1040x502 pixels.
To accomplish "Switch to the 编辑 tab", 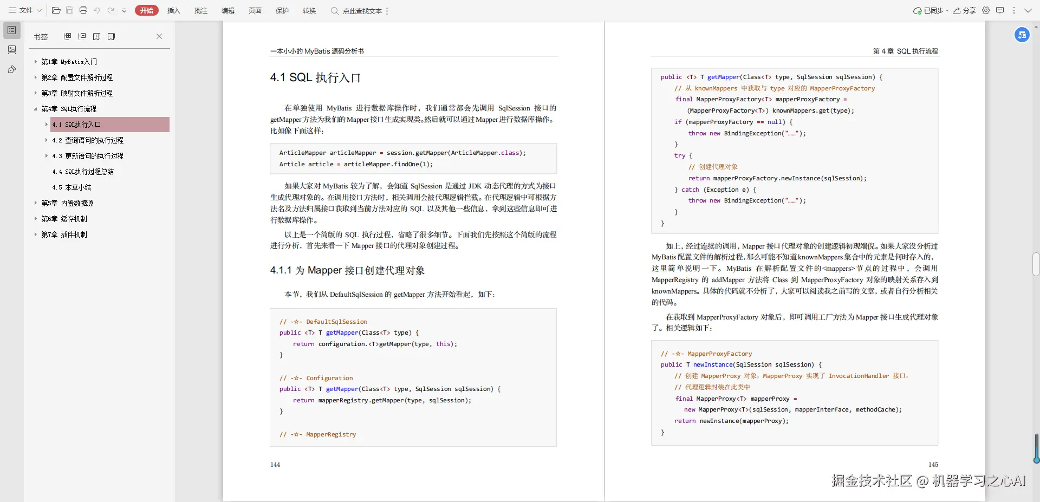I will tap(228, 10).
